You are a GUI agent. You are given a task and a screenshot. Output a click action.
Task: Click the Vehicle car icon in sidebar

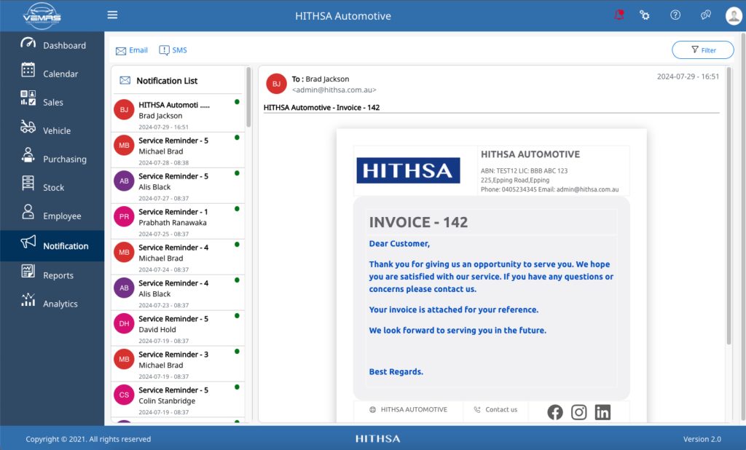tap(28, 127)
